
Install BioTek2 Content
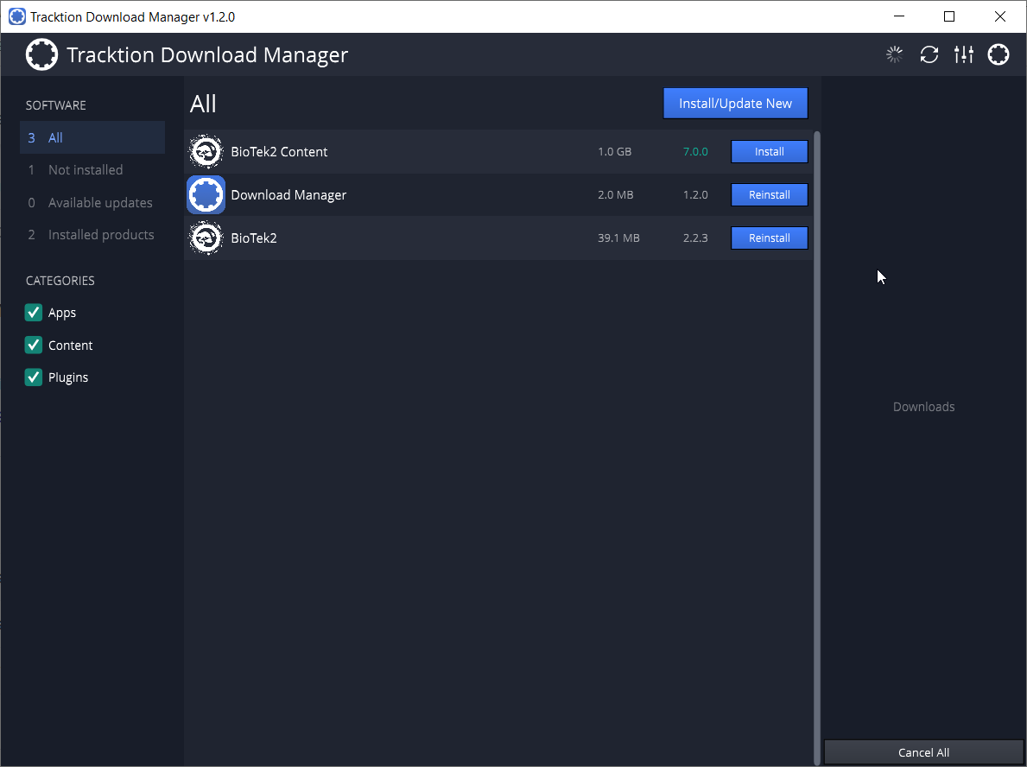769,152
